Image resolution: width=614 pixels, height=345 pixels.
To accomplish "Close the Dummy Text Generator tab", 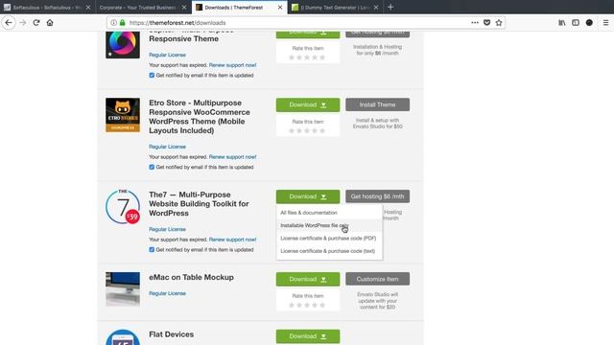I will point(376,8).
